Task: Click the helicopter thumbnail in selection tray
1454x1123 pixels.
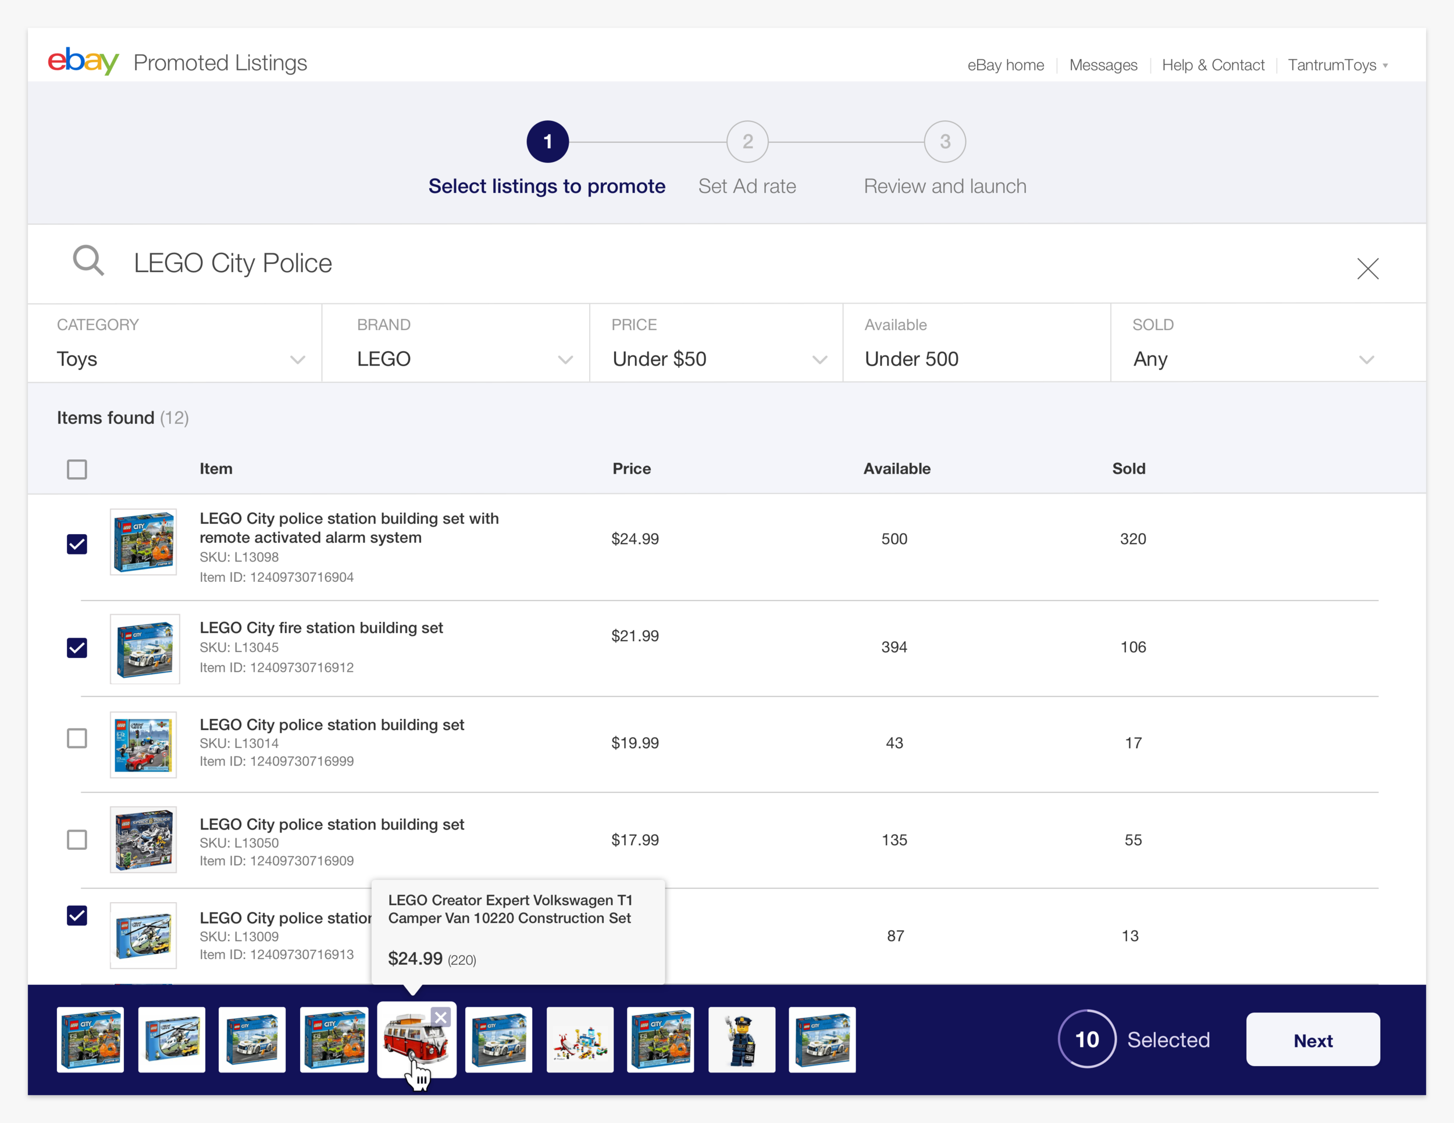Action: 171,1040
